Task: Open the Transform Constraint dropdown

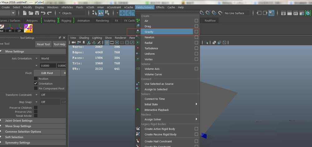Action: (x=53, y=95)
